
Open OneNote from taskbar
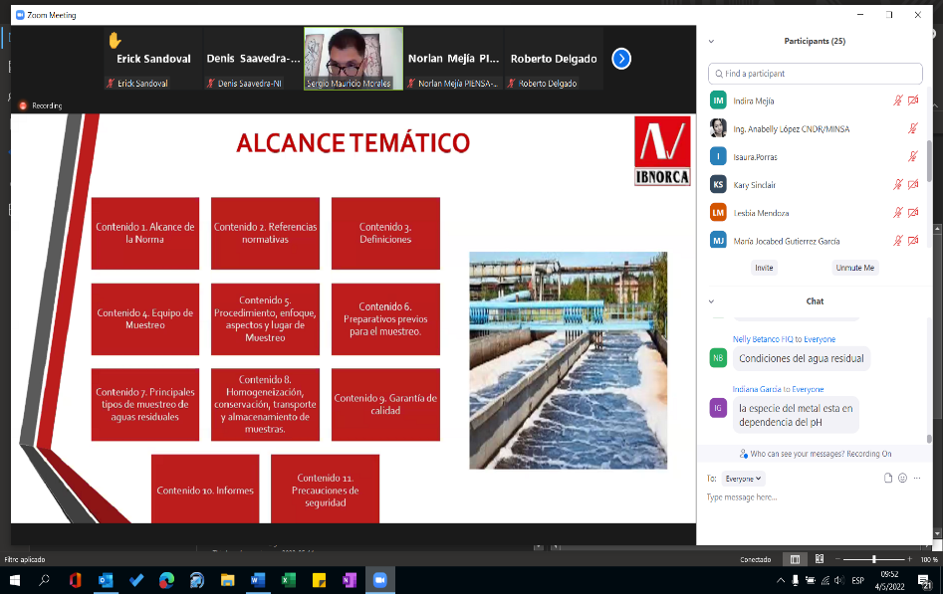click(349, 580)
